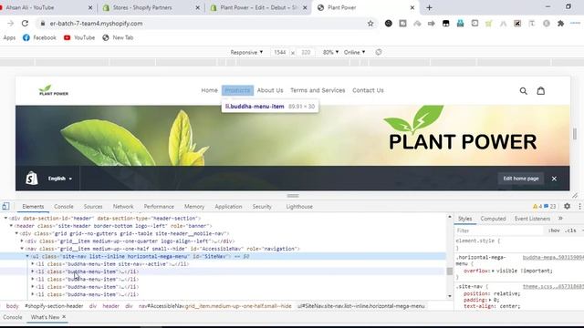Click the styles Filter input
The height and width of the screenshot is (328, 584).
[x=499, y=231]
